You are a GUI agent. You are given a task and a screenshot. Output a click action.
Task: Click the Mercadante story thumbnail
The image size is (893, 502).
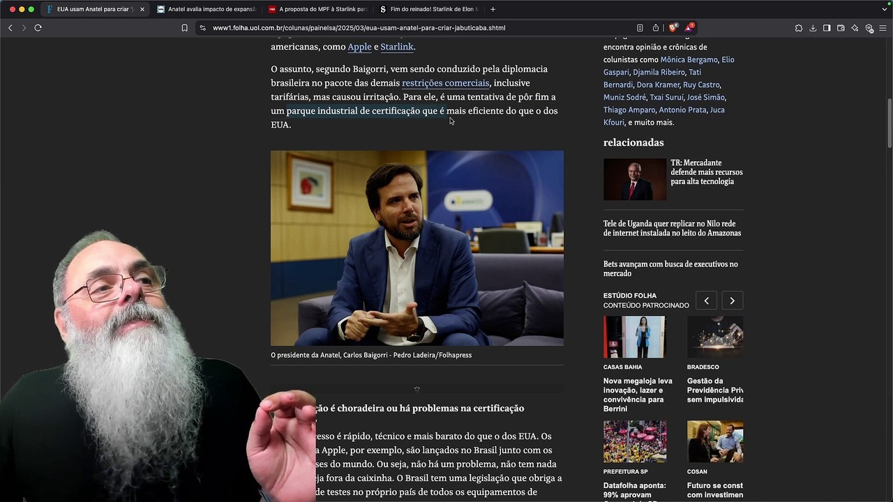point(635,179)
